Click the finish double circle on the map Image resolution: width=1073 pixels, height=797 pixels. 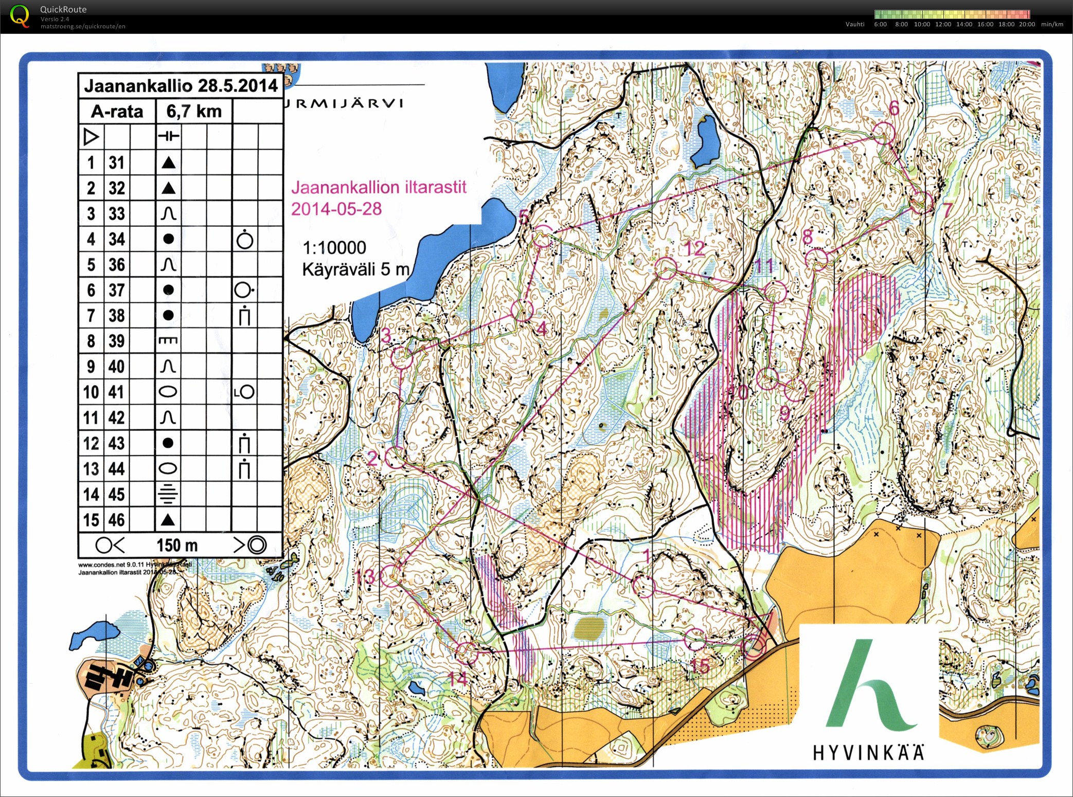tap(754, 646)
